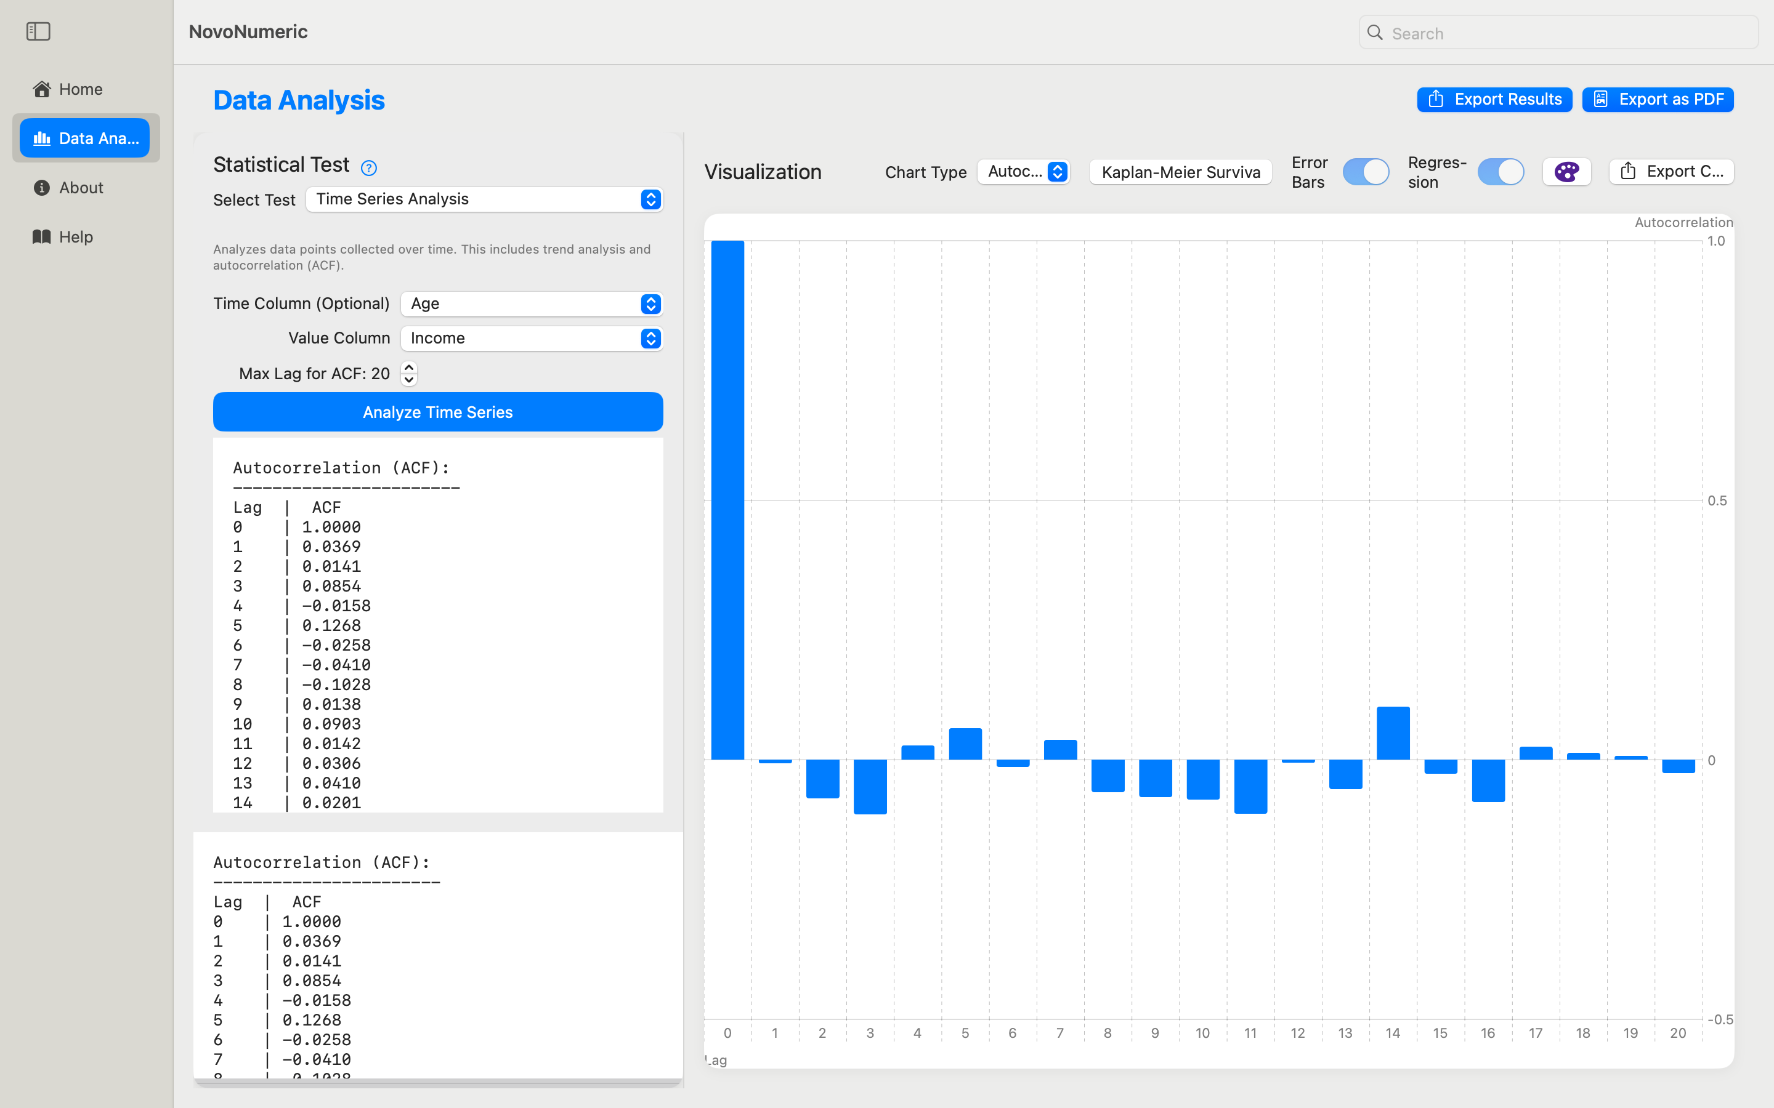1774x1108 pixels.
Task: Click the Data Analysis page heading
Action: click(x=299, y=100)
